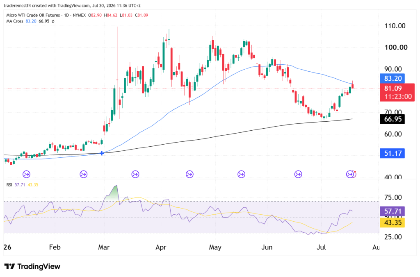Click the 90.00 price scale label
This screenshot has height=277, width=420.
pos(393,69)
